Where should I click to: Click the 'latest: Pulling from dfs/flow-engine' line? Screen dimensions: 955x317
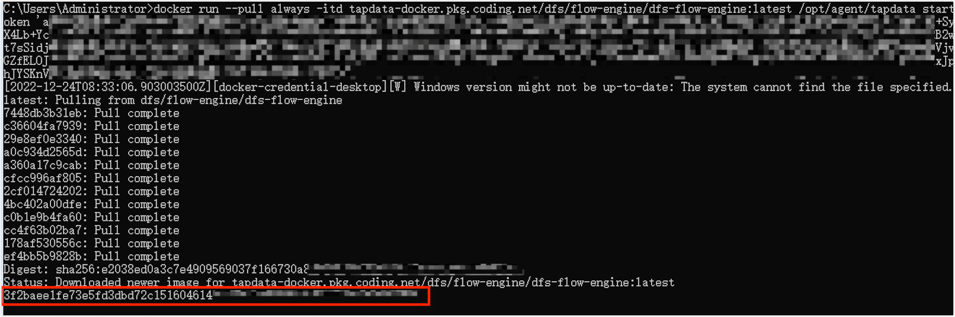pos(173,100)
